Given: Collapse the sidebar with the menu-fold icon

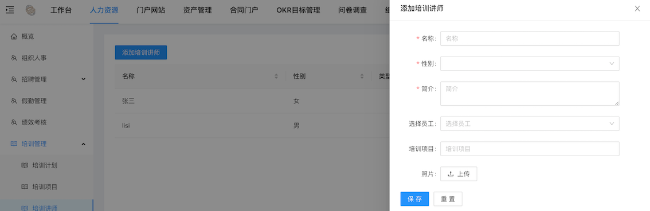Looking at the screenshot, I should pos(10,10).
